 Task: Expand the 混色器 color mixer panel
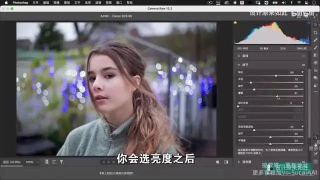(x=239, y=162)
